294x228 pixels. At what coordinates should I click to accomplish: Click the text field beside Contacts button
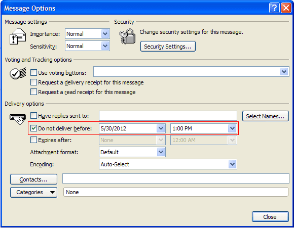pyautogui.click(x=176, y=178)
